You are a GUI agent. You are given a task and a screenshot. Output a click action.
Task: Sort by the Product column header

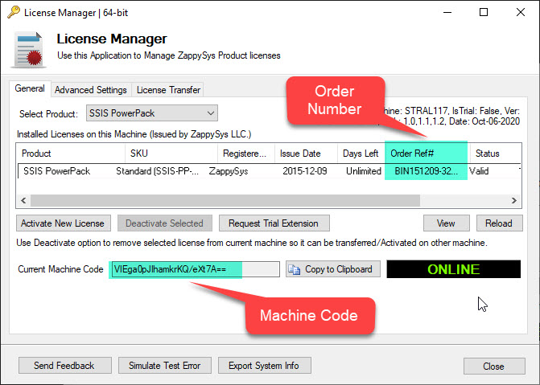71,153
